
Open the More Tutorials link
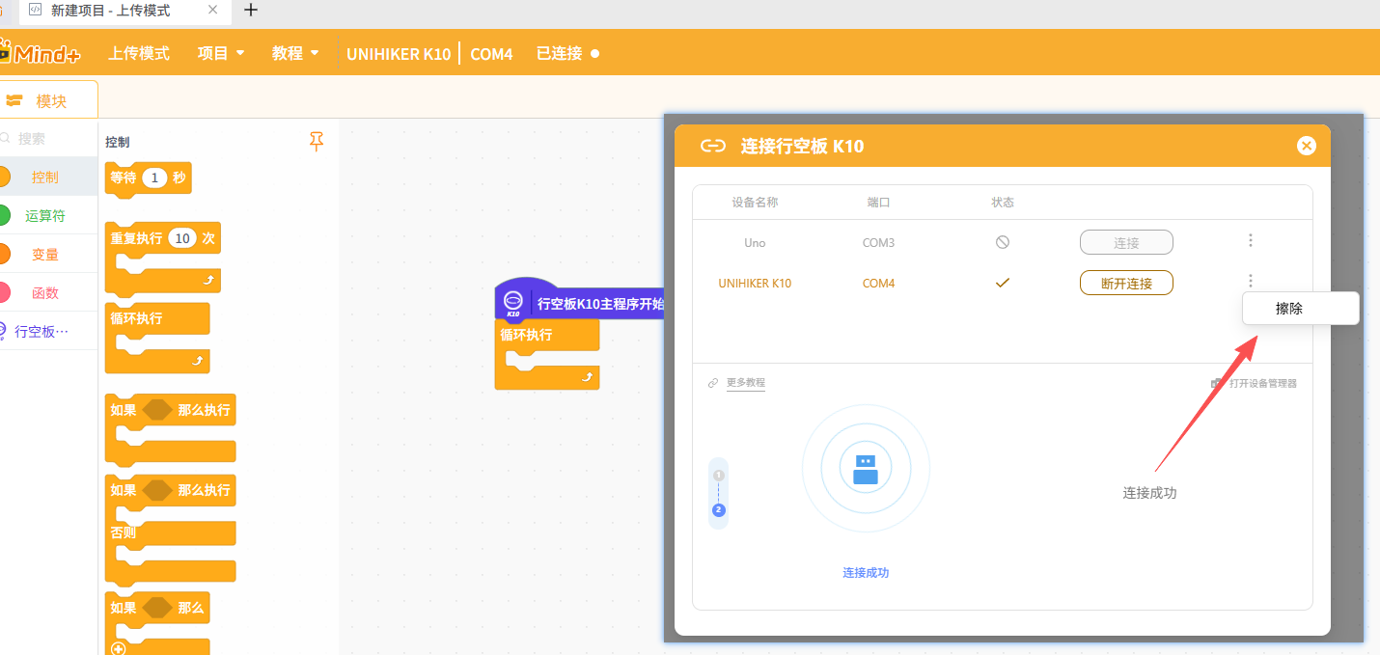745,383
